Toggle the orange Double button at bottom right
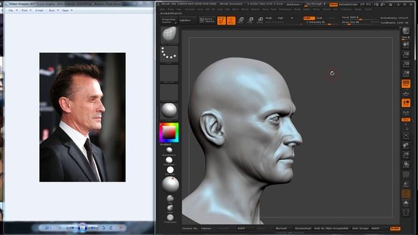Viewport: 418px width, 235px height. pos(395,228)
